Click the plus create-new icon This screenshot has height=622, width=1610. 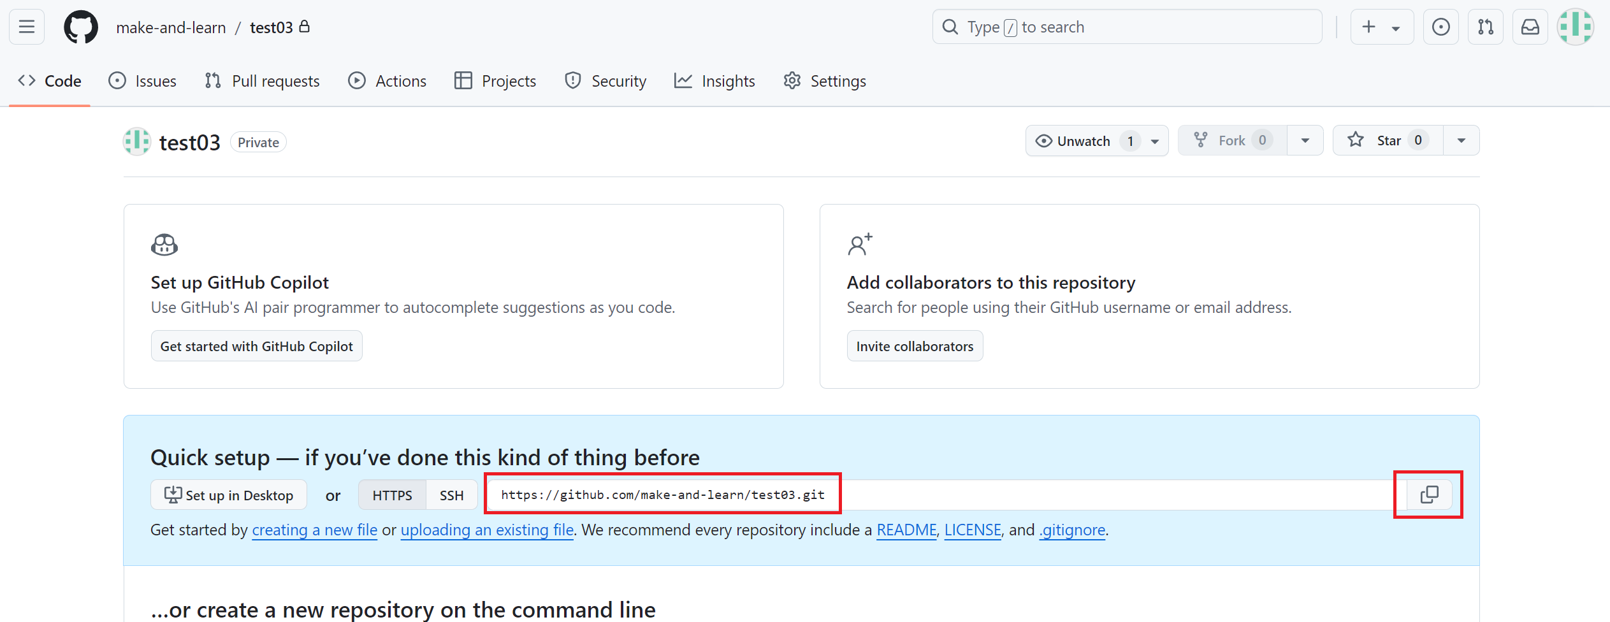coord(1368,27)
